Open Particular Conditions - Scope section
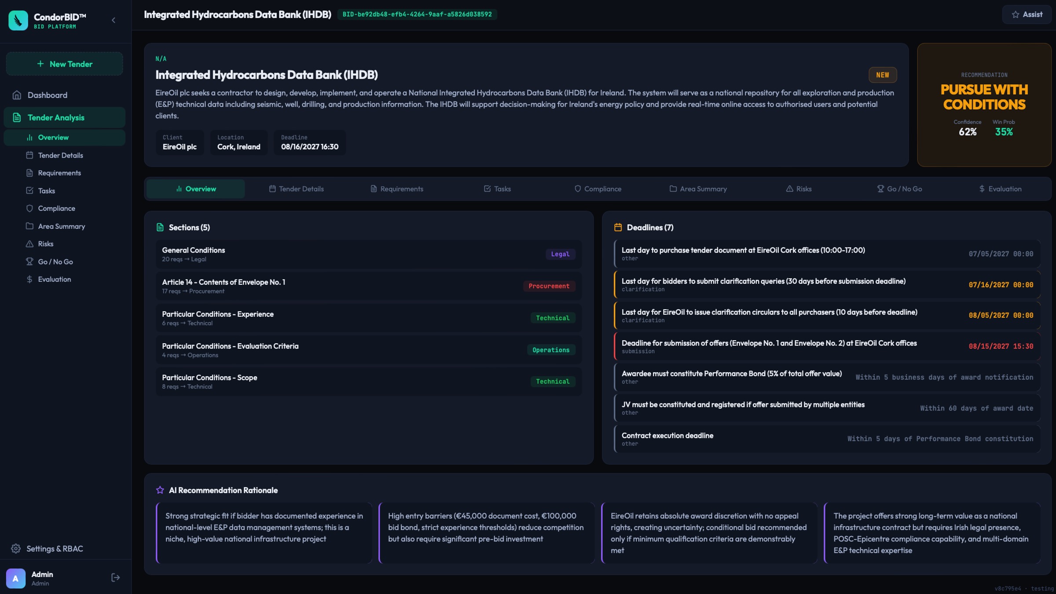 pyautogui.click(x=369, y=381)
